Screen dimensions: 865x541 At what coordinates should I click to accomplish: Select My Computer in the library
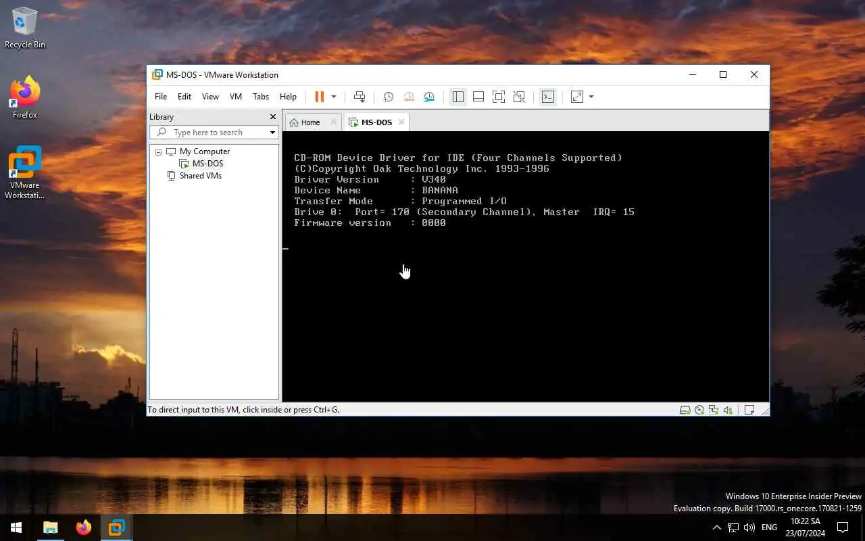pos(204,151)
